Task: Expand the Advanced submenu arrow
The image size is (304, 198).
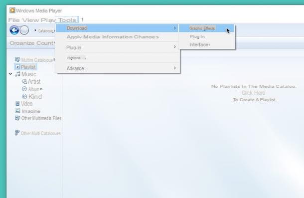Action: (175, 68)
